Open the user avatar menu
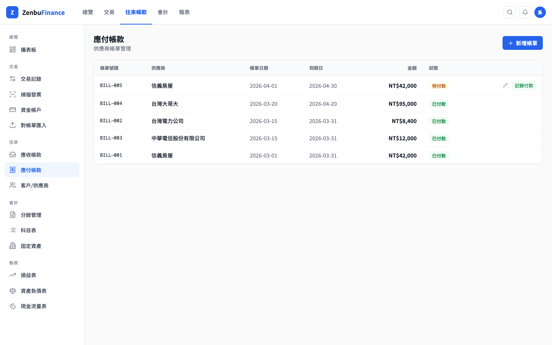 pyautogui.click(x=540, y=12)
